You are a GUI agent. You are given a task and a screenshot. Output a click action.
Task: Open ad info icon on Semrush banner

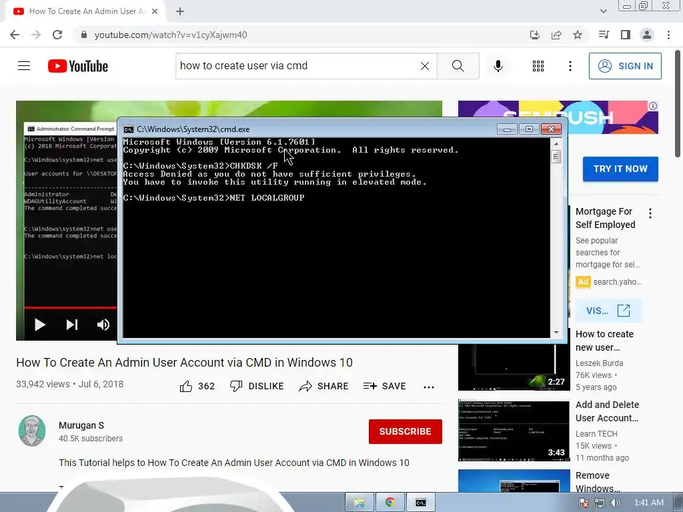click(652, 106)
